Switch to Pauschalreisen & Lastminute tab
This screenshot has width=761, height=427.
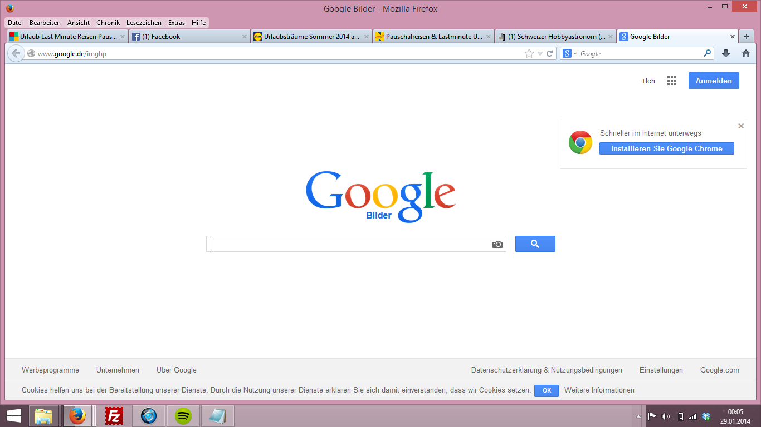pyautogui.click(x=433, y=37)
